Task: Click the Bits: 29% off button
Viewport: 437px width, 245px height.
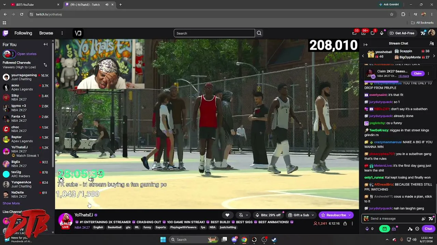Action: coord(268,215)
